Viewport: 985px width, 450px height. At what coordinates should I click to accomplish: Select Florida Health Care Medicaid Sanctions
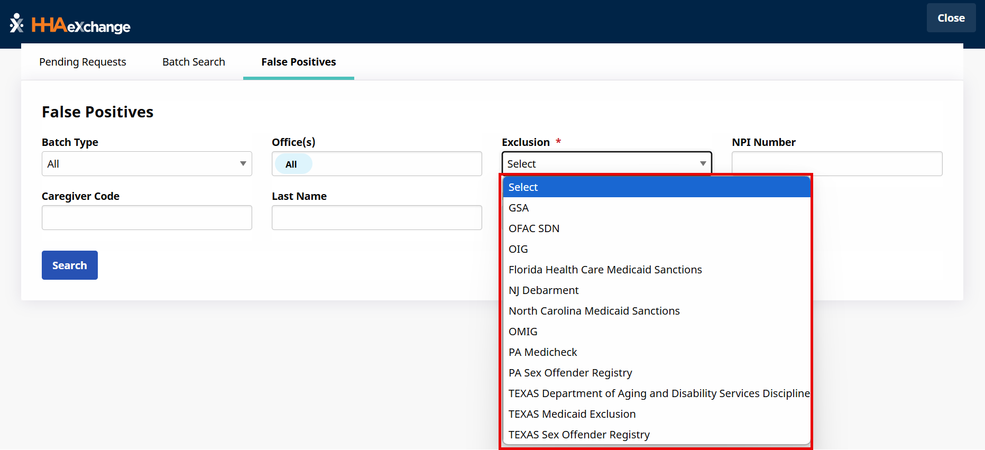pyautogui.click(x=605, y=270)
